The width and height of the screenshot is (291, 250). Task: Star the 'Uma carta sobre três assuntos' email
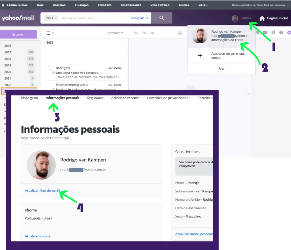click(53, 73)
